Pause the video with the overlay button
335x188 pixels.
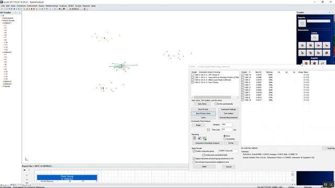(x=325, y=184)
